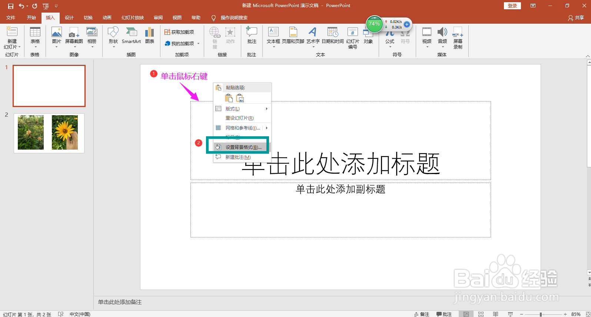This screenshot has width=591, height=317.
Task: Start slide show from status bar
Action: [x=510, y=314]
